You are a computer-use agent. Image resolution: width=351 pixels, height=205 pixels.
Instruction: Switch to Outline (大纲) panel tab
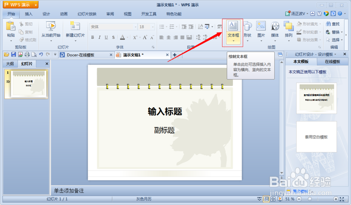(10, 64)
